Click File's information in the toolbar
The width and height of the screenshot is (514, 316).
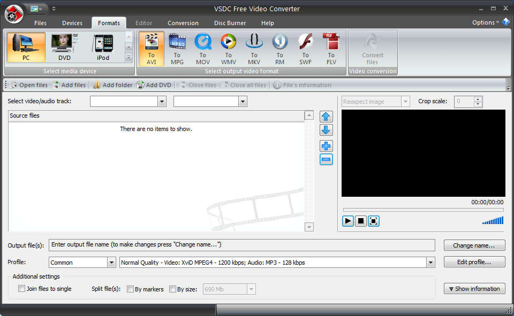(302, 85)
